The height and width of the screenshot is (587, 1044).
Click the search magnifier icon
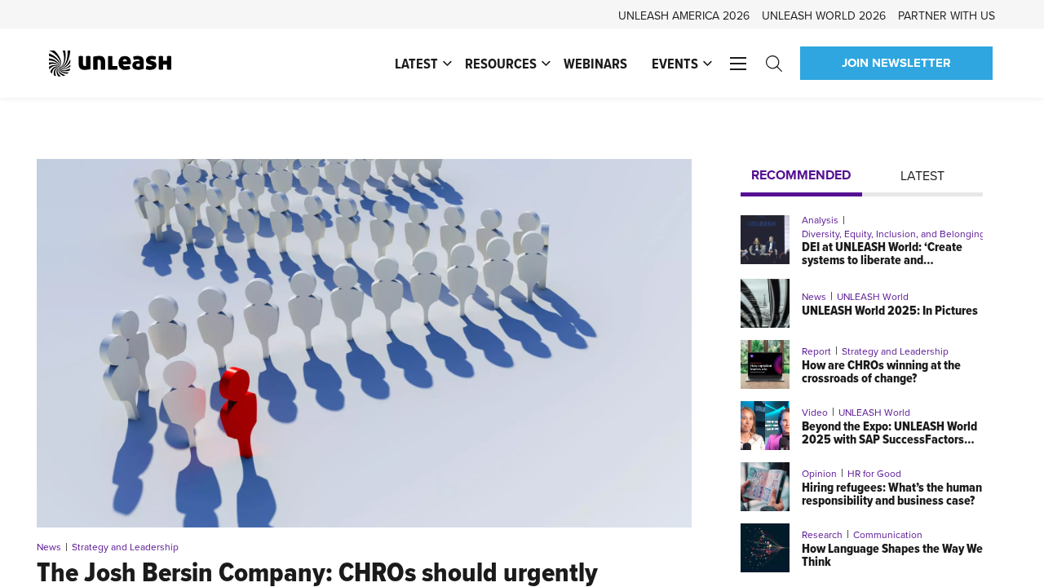point(774,64)
